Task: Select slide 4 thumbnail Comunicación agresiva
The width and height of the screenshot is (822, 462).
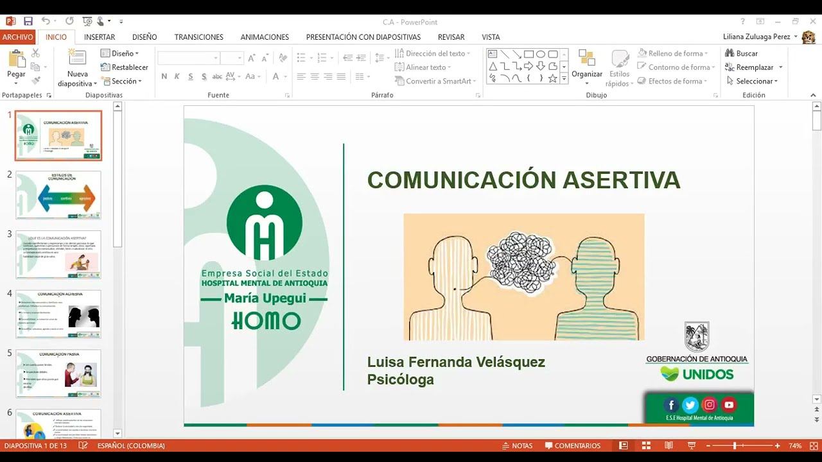Action: [x=58, y=314]
